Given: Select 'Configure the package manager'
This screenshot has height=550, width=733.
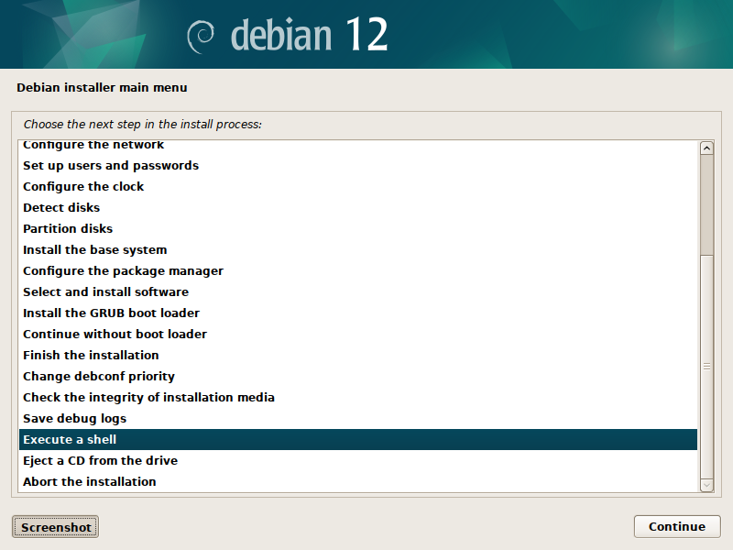Looking at the screenshot, I should click(358, 270).
